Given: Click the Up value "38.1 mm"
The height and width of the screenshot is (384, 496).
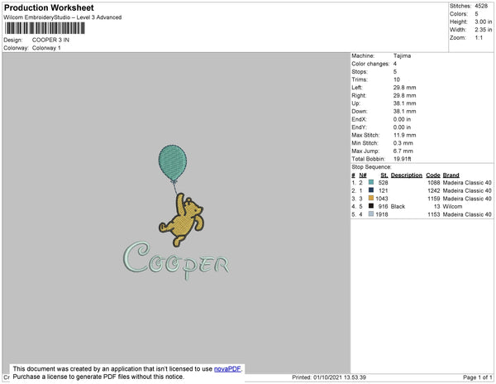Looking at the screenshot, I should [404, 103].
